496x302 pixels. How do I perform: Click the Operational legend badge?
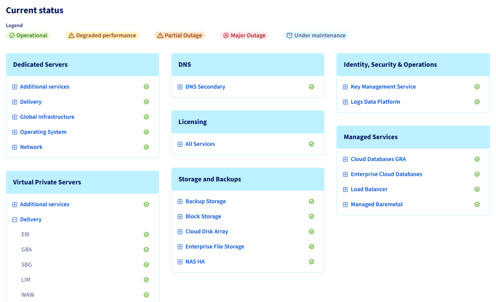(28, 35)
